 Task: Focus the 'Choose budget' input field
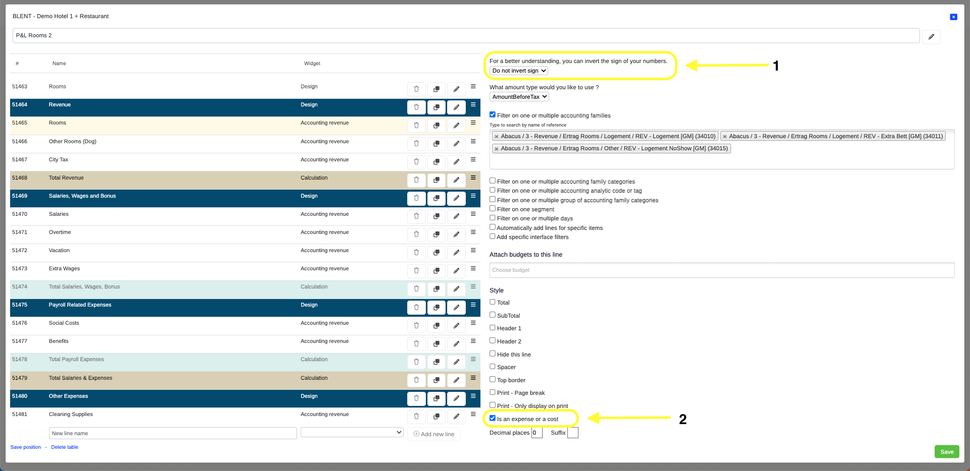click(x=721, y=270)
